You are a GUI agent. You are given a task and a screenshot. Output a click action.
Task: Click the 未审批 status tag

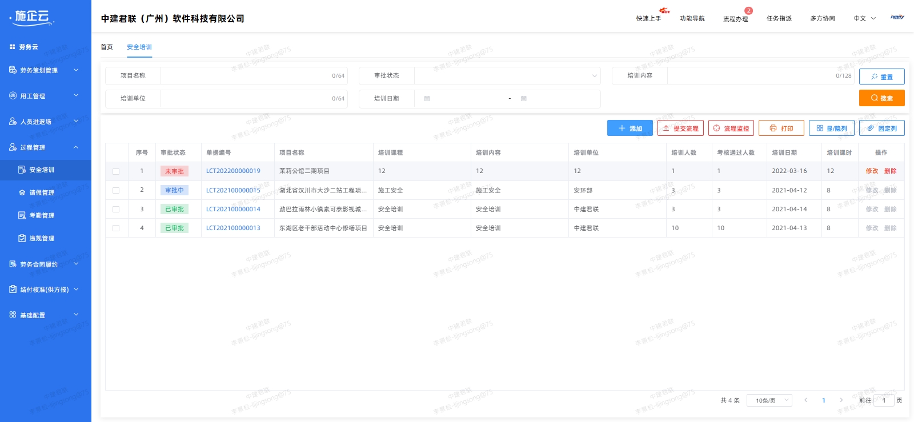[174, 171]
